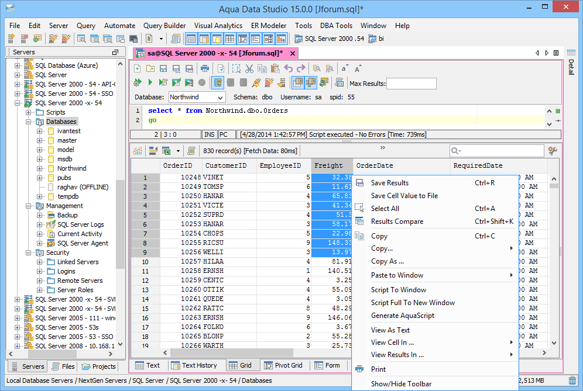Choose Results Compare from context menu
Screen dimensions: 583x391
pyautogui.click(x=435, y=222)
